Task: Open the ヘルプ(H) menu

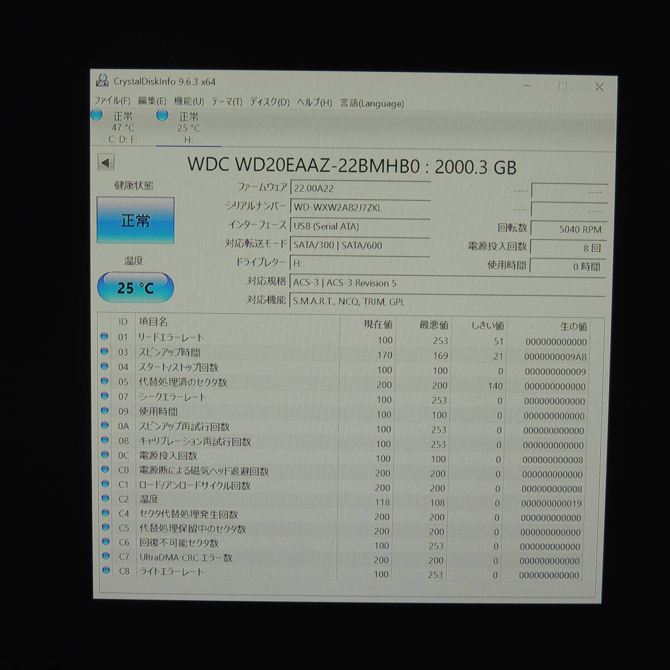Action: (x=314, y=103)
